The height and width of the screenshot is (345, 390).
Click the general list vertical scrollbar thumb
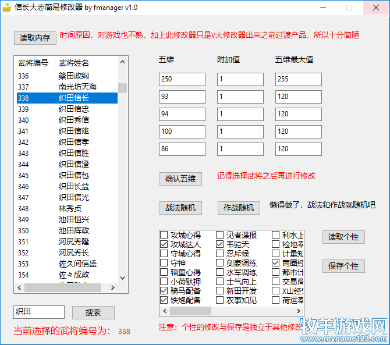(x=122, y=88)
